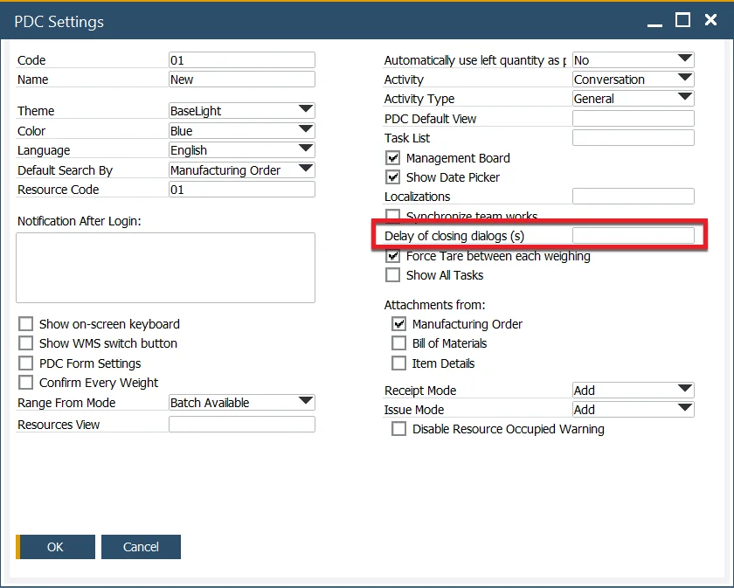Focus the Code input field
Screen dimensions: 734x588
coord(242,60)
